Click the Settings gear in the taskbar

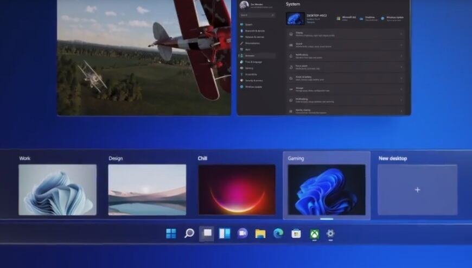click(x=330, y=233)
